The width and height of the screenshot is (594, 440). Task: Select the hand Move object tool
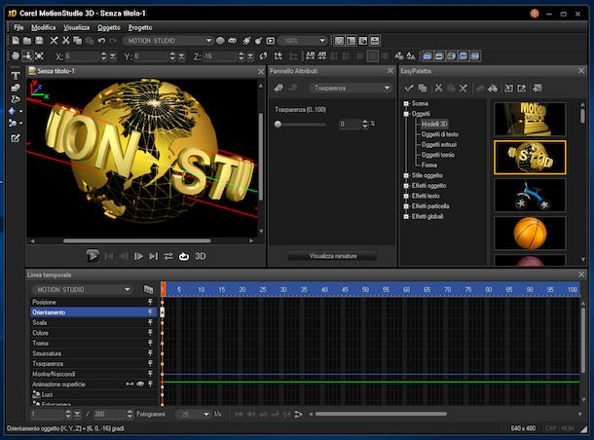click(x=16, y=56)
